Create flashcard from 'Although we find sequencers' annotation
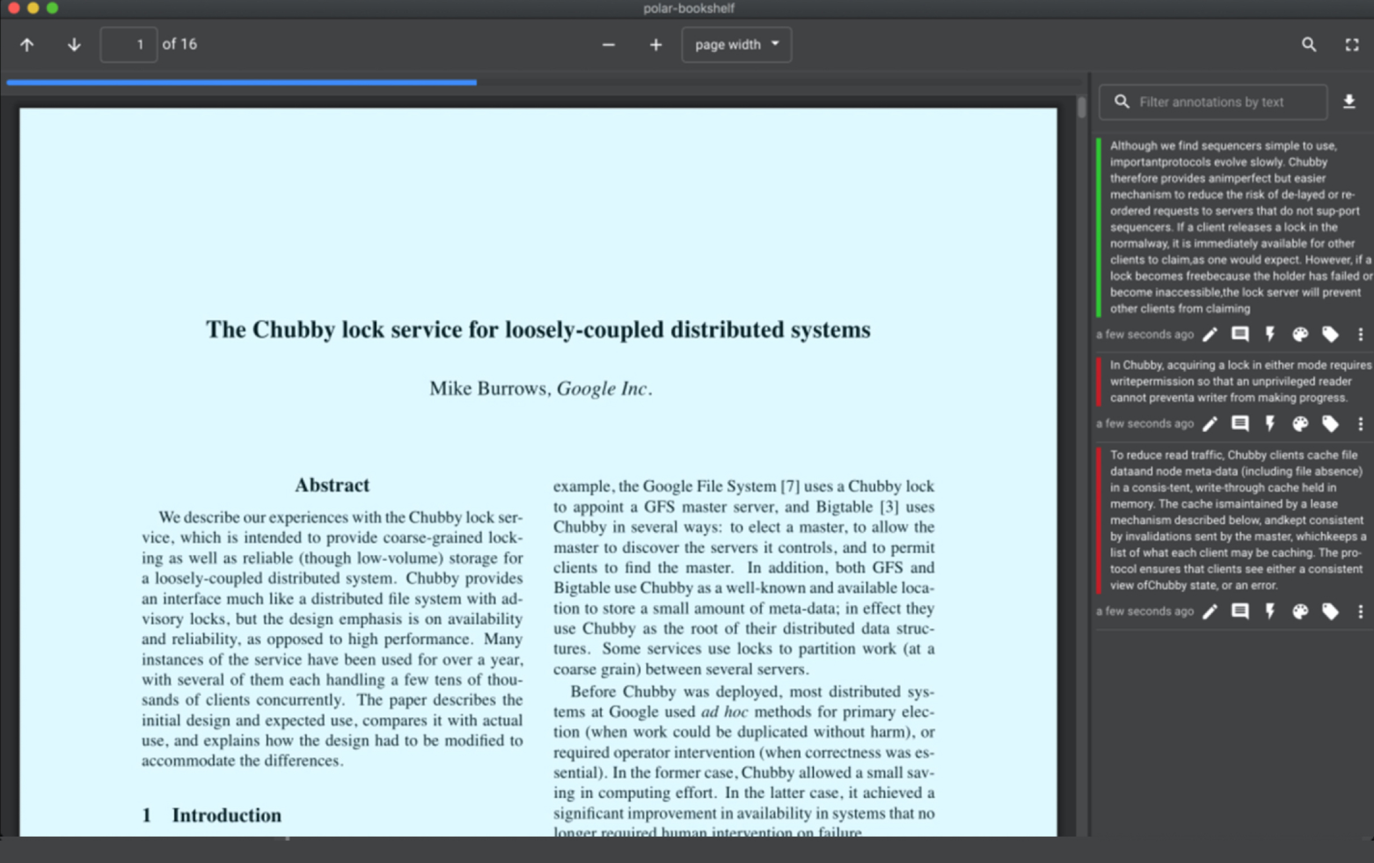1374x863 pixels. [x=1270, y=334]
